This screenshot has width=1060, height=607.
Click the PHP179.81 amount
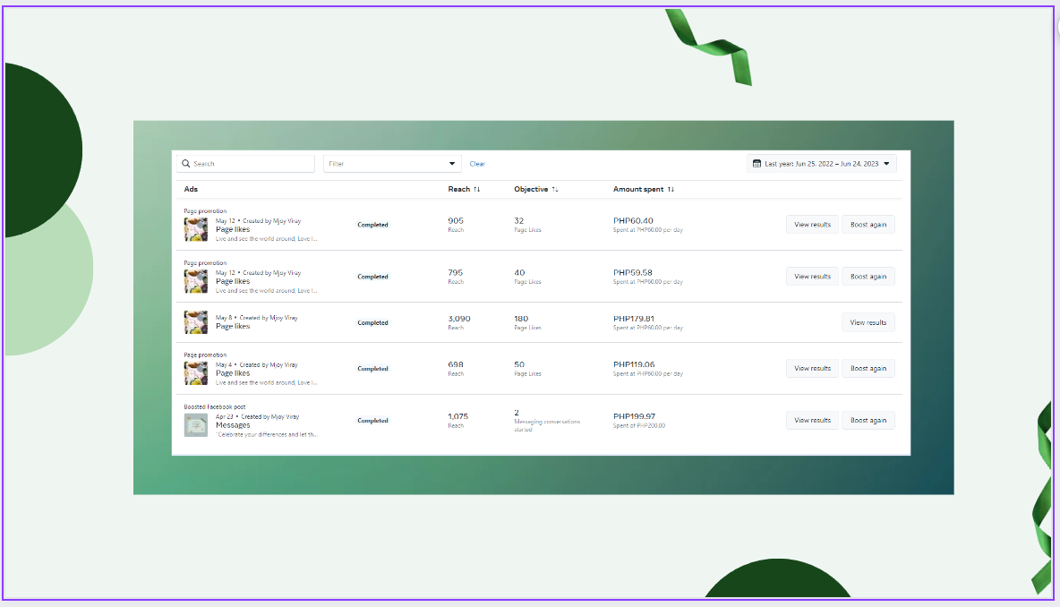(x=634, y=319)
